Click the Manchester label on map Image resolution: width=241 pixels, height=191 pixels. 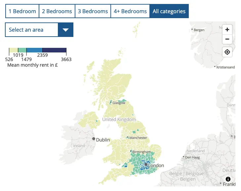click(138, 138)
